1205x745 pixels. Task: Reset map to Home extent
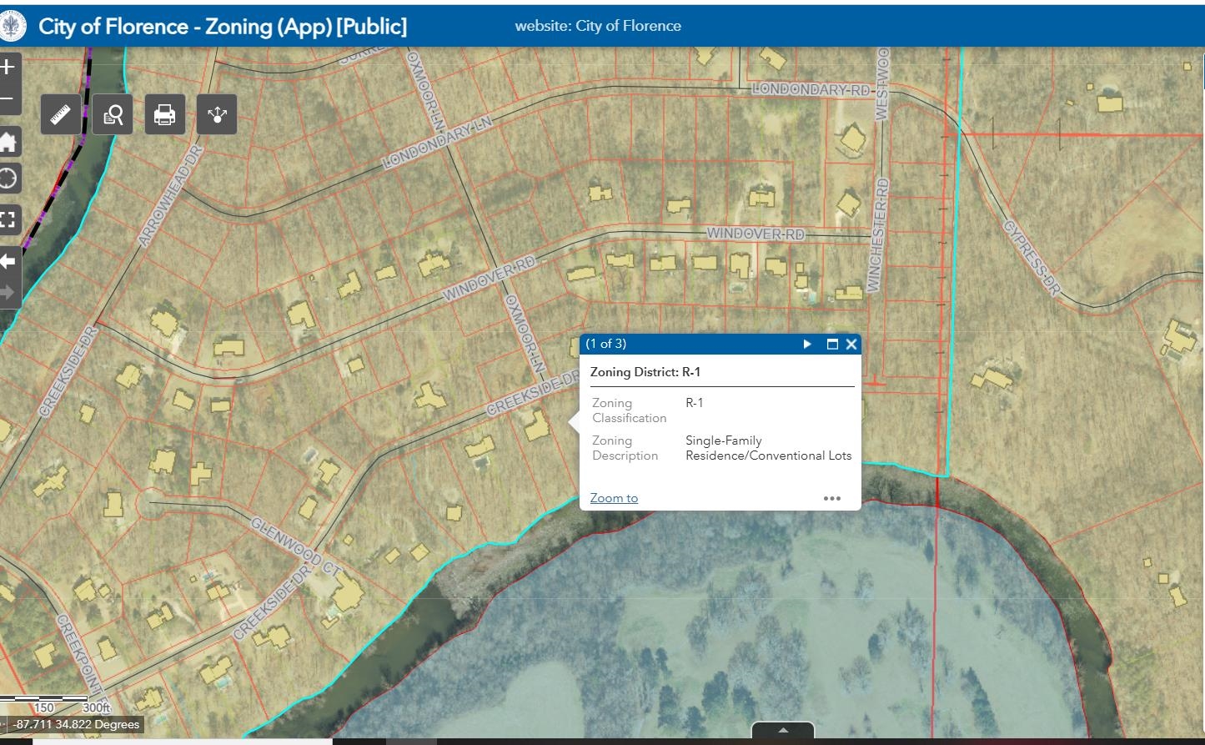tap(8, 142)
